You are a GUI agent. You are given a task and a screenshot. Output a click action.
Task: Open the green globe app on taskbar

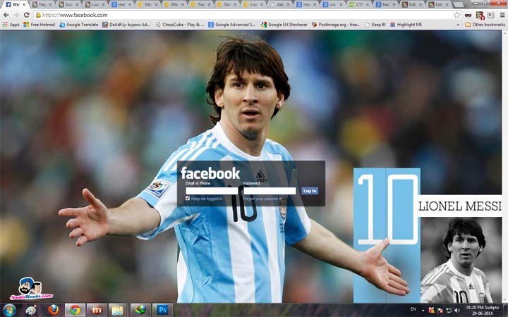tap(140, 310)
